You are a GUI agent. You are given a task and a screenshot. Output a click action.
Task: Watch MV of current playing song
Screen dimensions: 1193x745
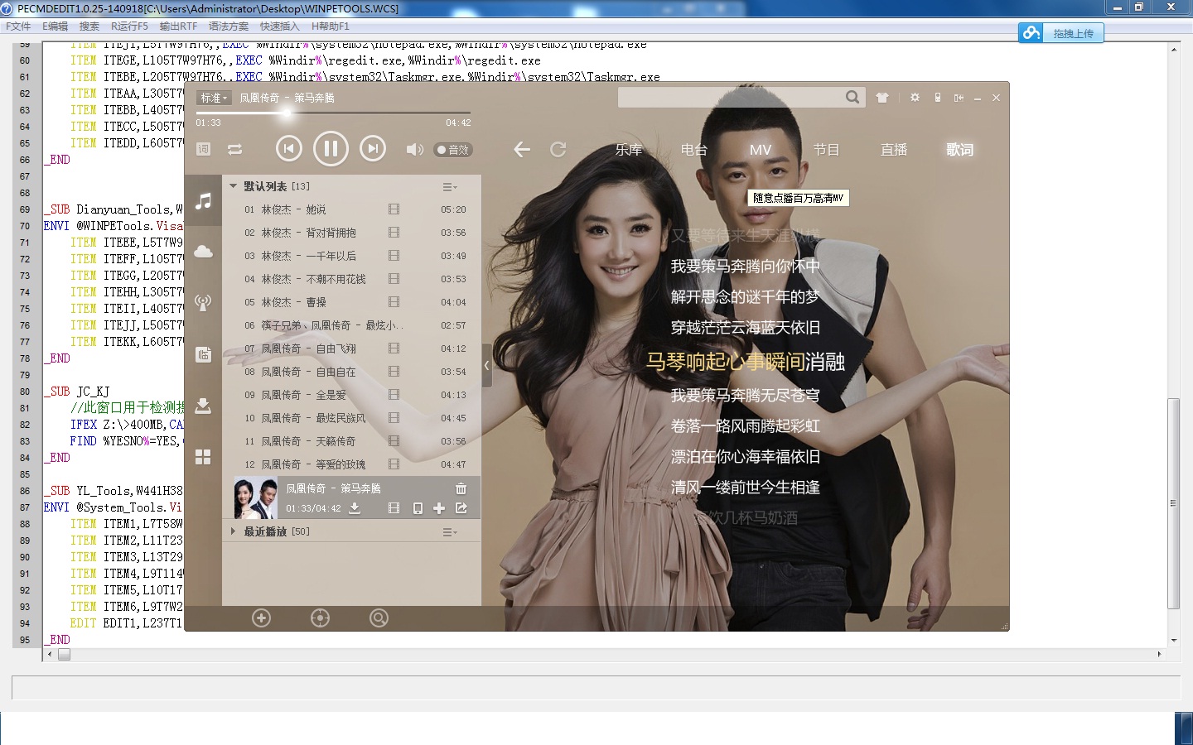point(394,508)
